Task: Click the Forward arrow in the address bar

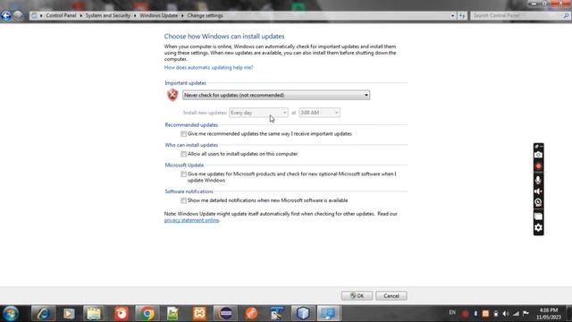Action: click(18, 16)
